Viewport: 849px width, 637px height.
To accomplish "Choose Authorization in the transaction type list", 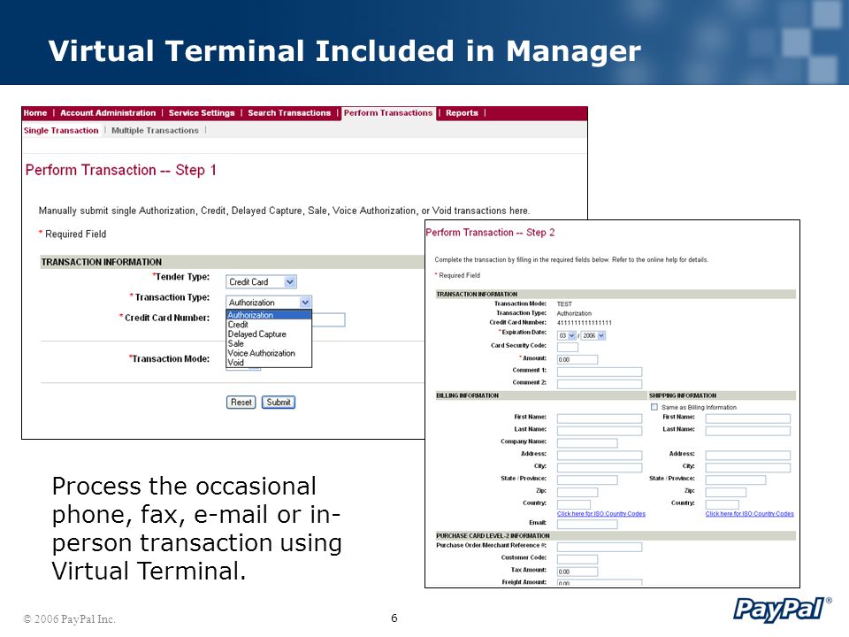I will tap(269, 315).
